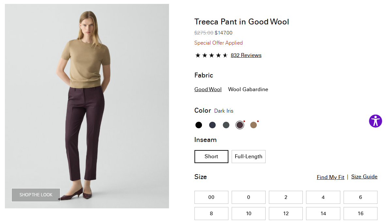
Task: Choose the camel tan color swatch
Action: tap(254, 125)
